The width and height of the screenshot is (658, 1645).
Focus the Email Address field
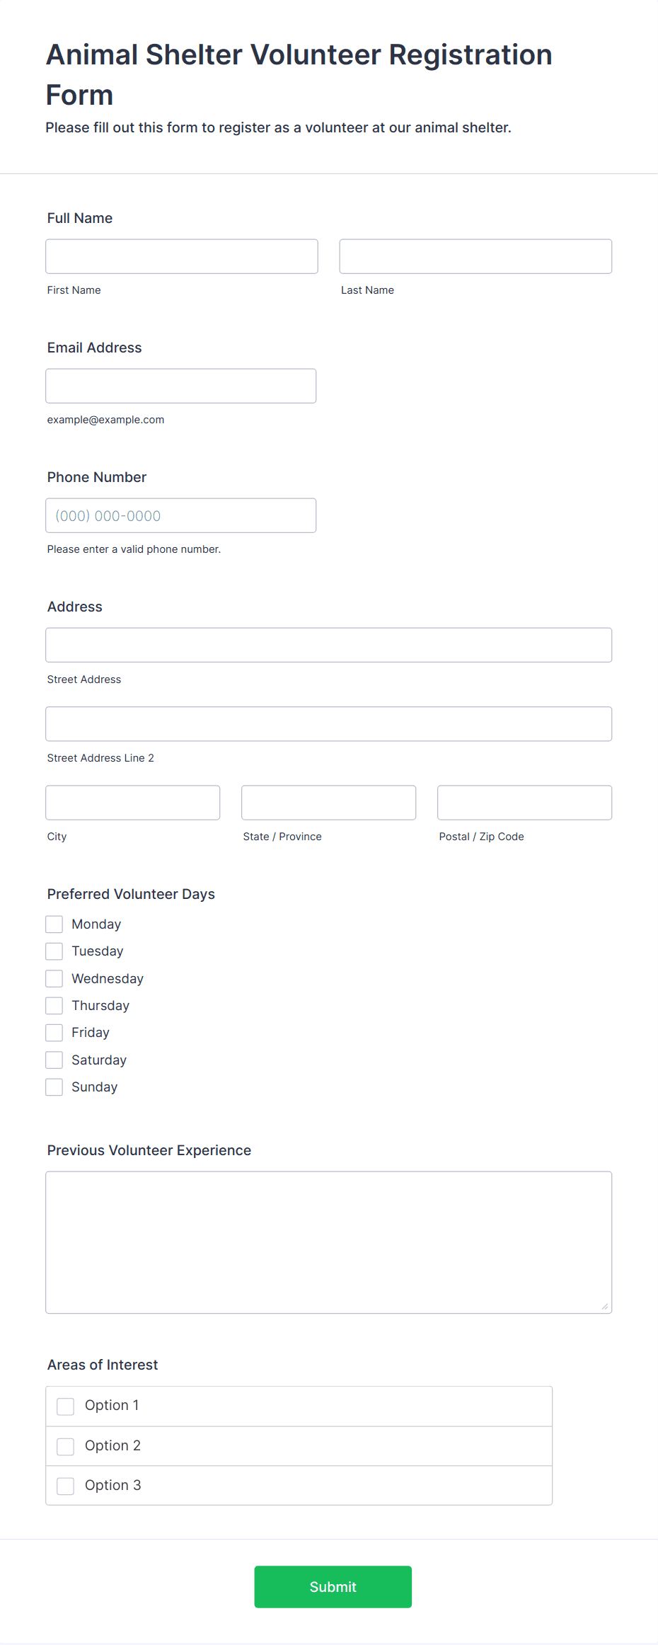pos(181,386)
